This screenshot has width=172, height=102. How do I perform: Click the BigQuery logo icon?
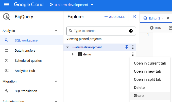click(x=7, y=17)
